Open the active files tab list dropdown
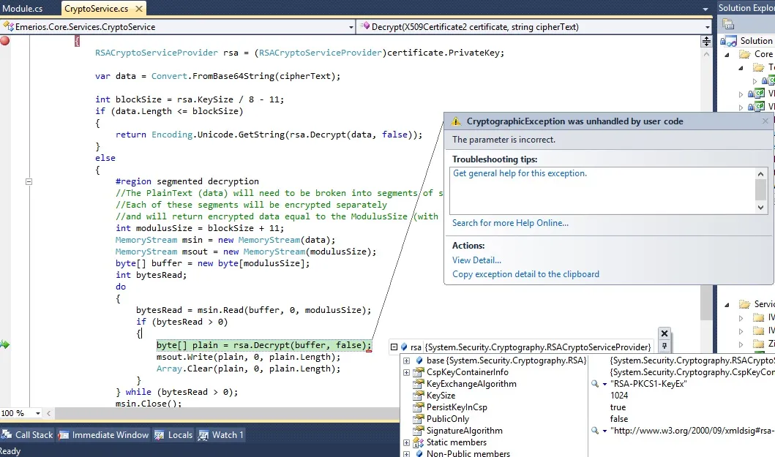Screen dimensions: 775x457 click(705, 9)
